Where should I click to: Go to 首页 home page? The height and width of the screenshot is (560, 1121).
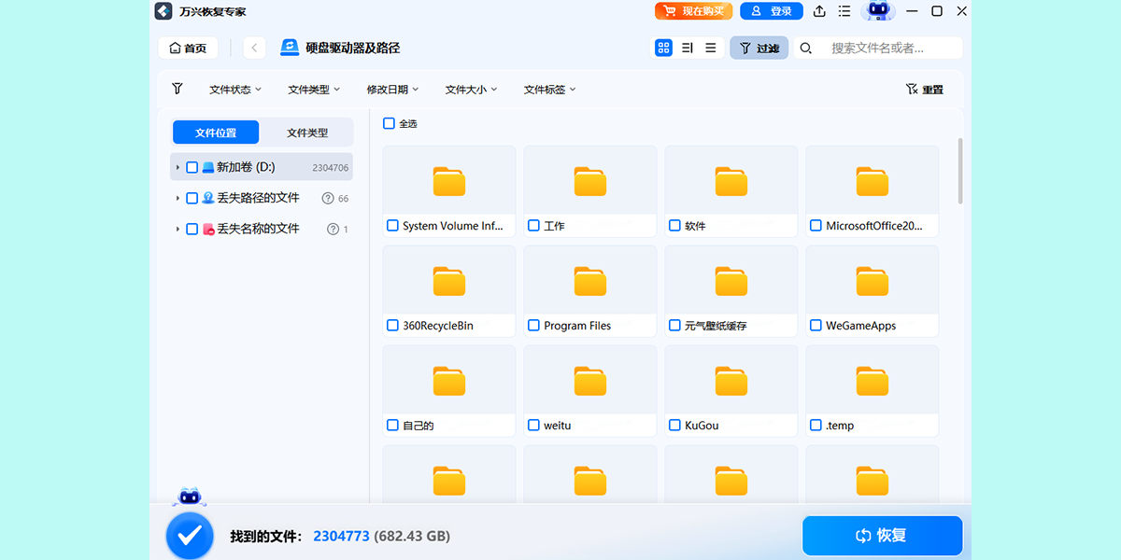click(x=188, y=47)
